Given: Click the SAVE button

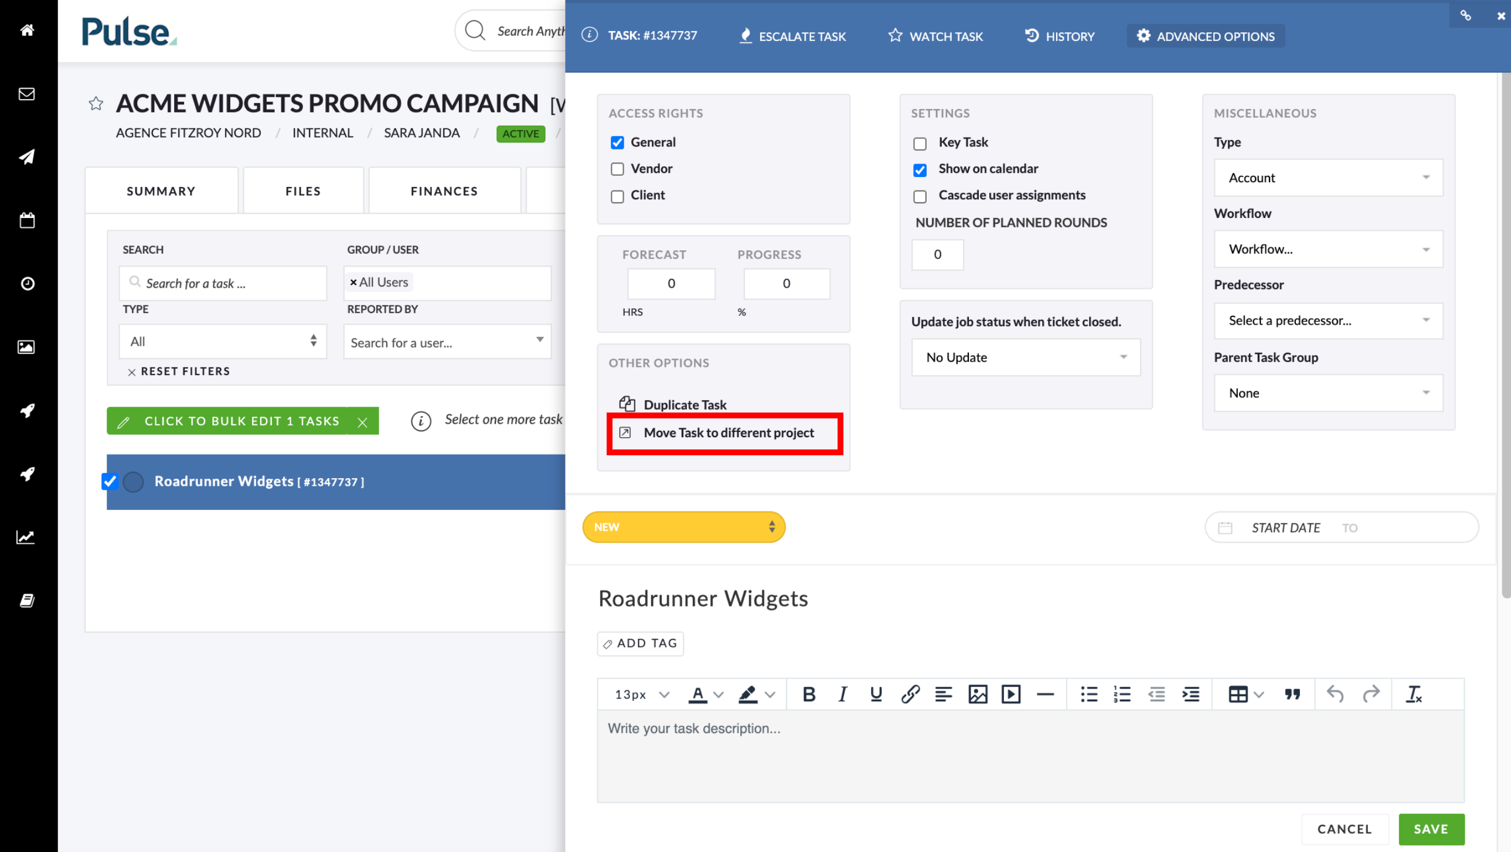Looking at the screenshot, I should 1431,829.
